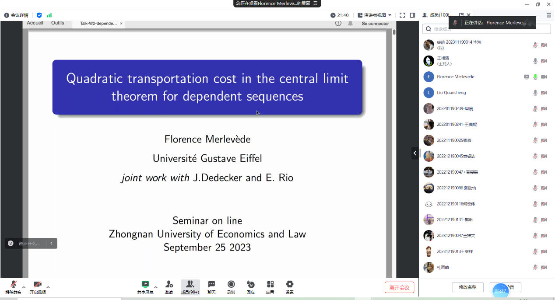This screenshot has width=555, height=300.
Task: Toggle the 成员(99+) members panel
Action: click(190, 286)
